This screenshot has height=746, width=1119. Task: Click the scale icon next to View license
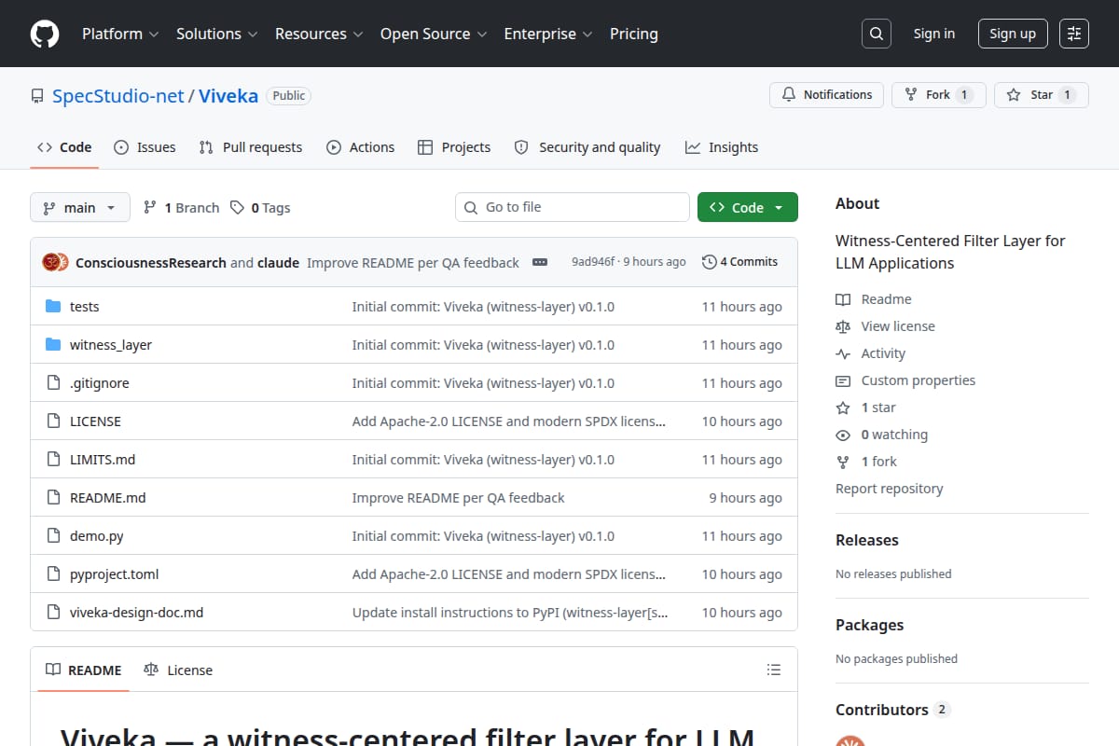843,326
